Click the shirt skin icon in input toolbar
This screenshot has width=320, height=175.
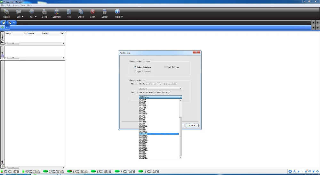314,171
